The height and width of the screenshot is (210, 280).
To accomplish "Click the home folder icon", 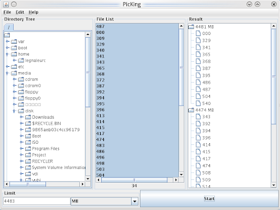I will point(14,54).
